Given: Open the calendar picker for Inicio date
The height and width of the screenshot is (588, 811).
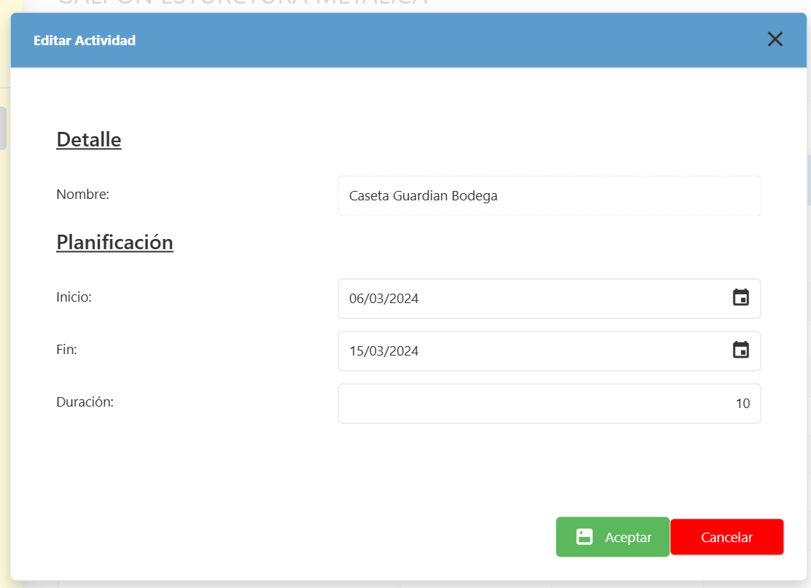Looking at the screenshot, I should tap(740, 298).
